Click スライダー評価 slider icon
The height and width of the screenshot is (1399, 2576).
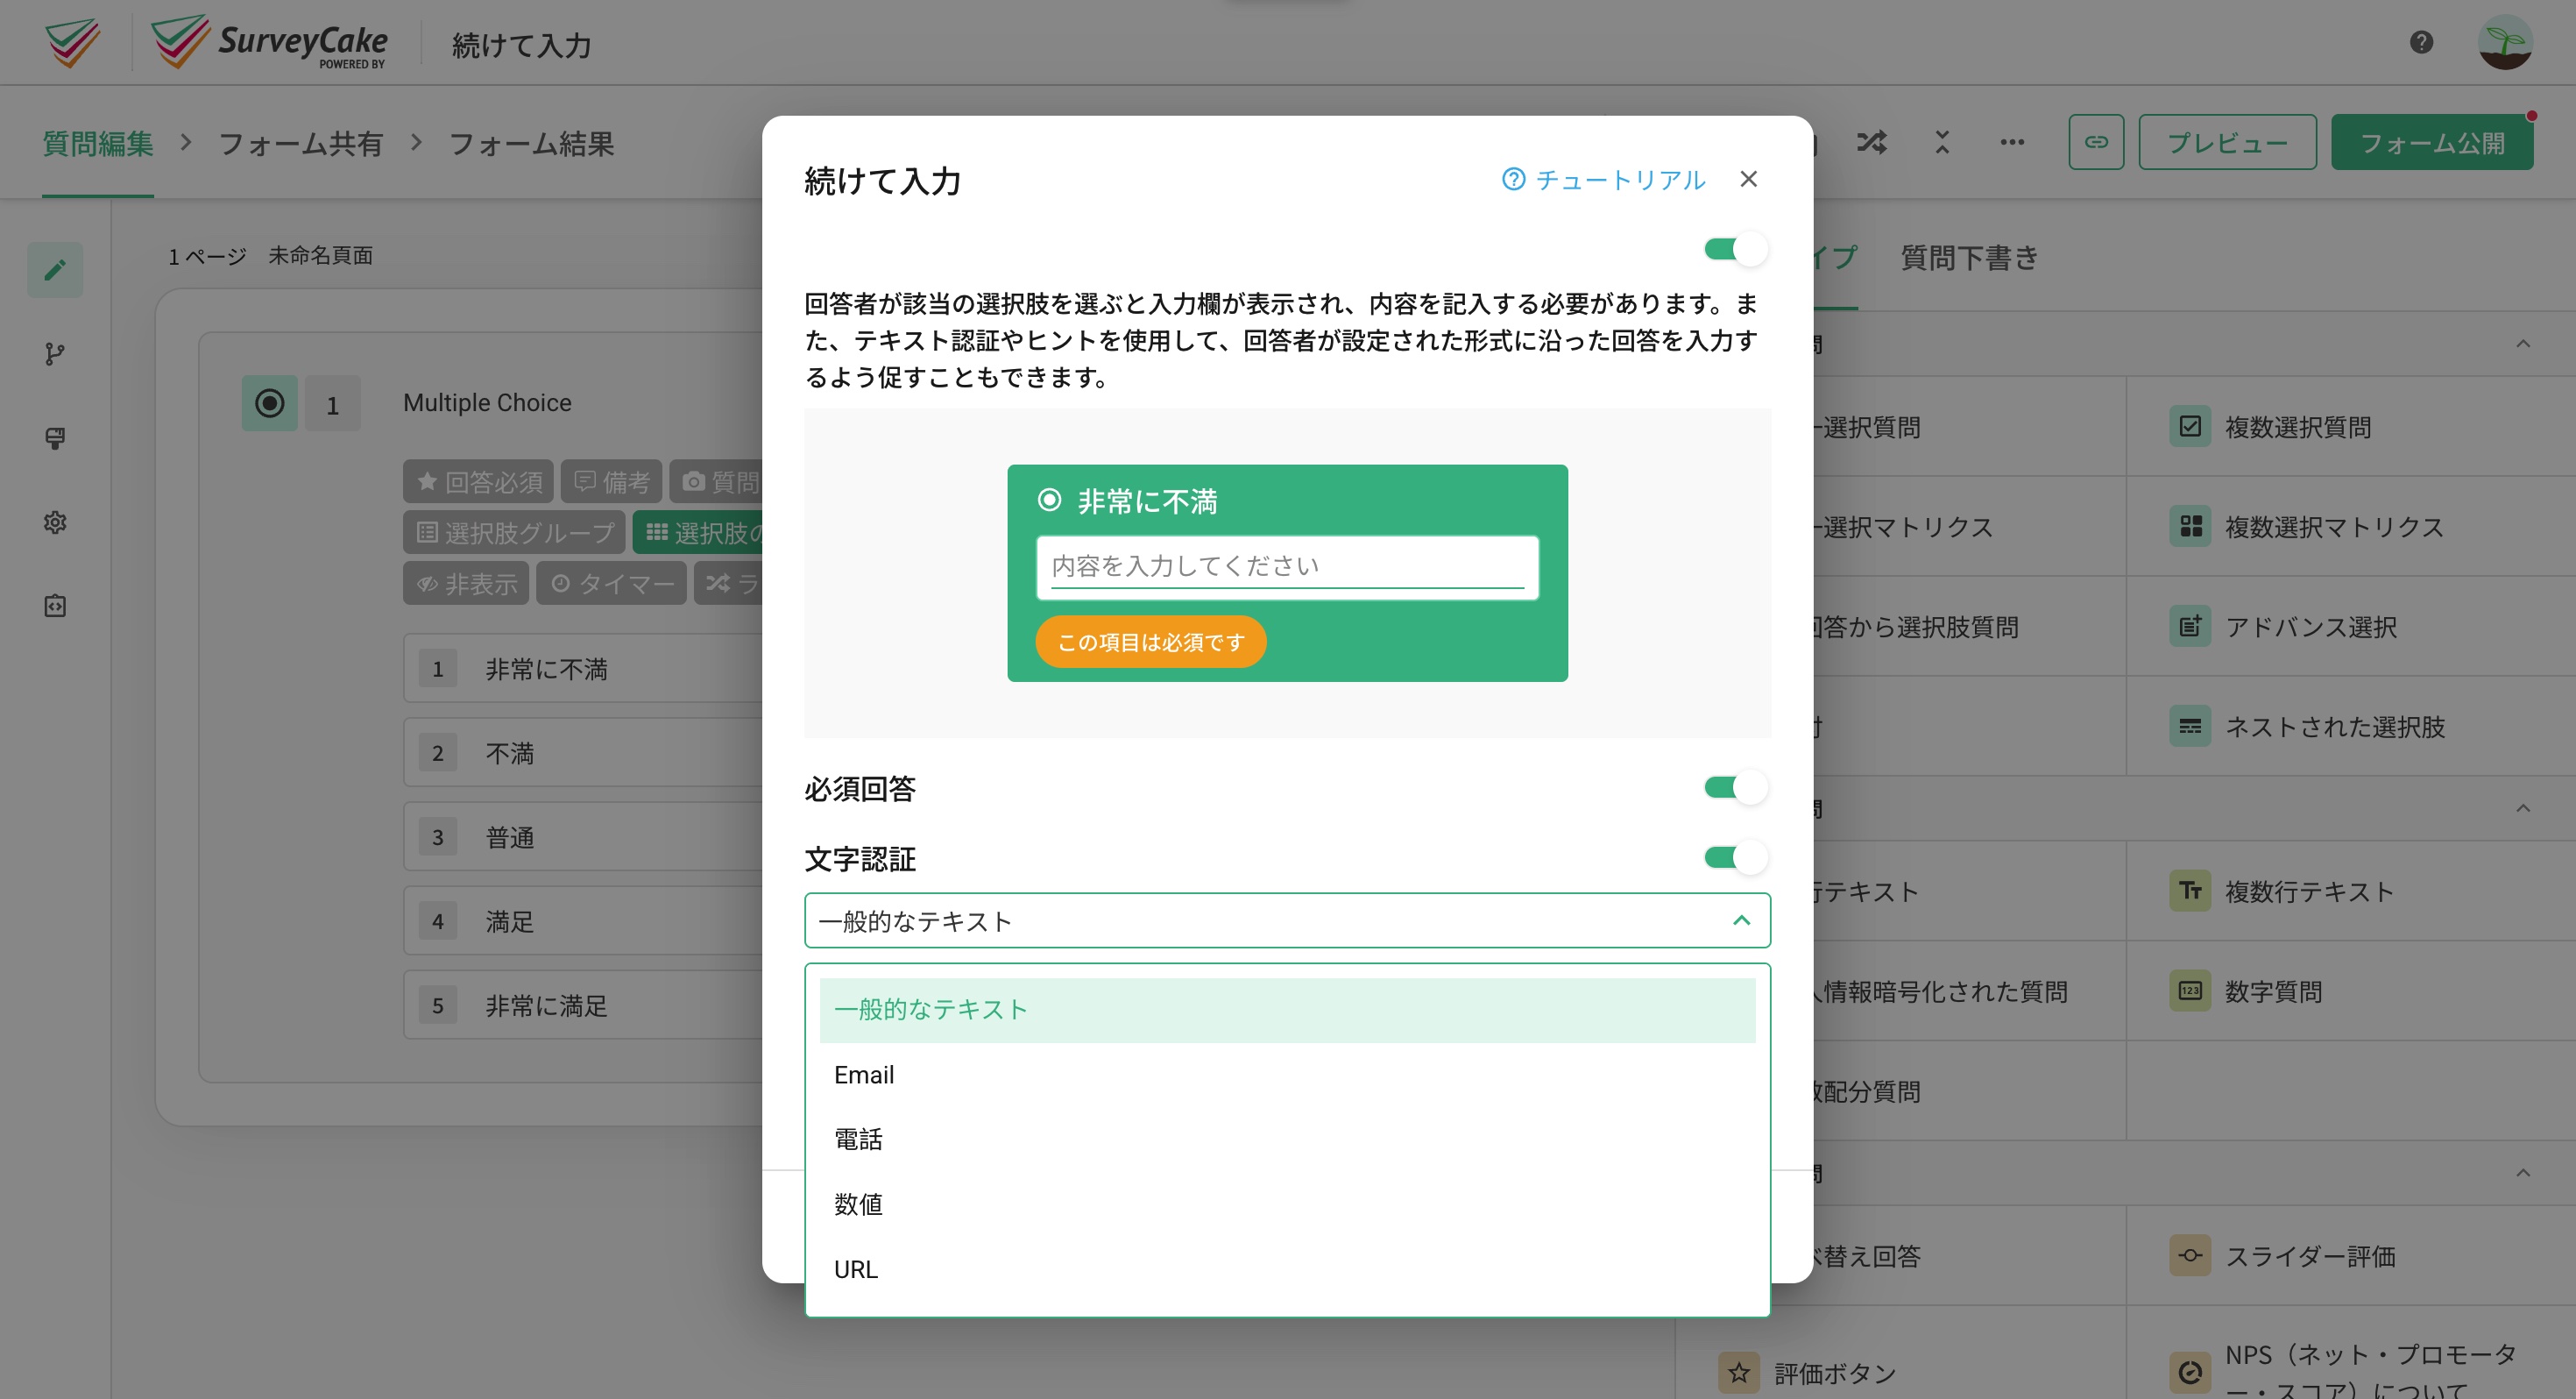coord(2190,1255)
